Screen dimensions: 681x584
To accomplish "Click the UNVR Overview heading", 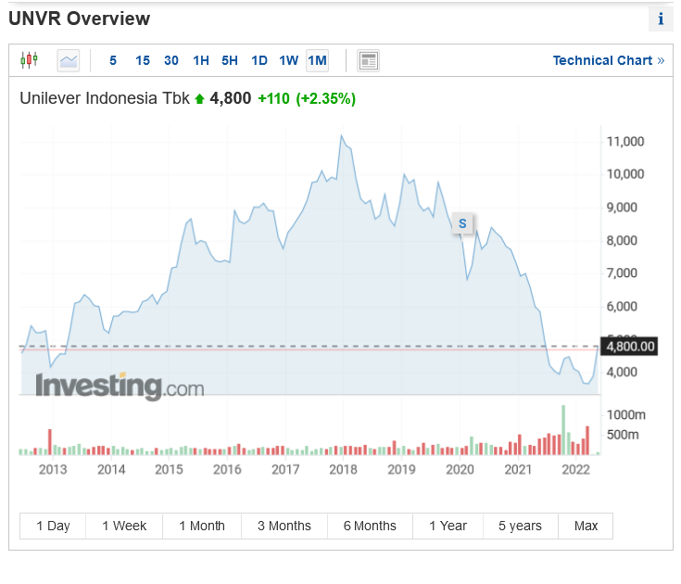I will (x=80, y=19).
